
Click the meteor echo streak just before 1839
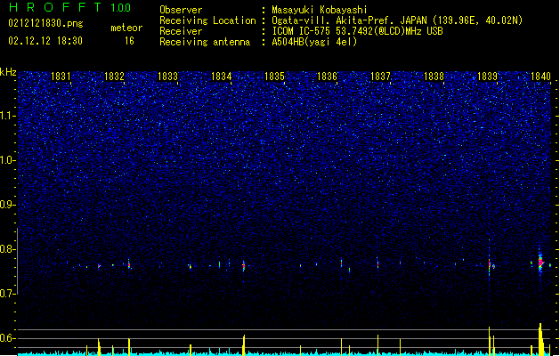[490, 264]
